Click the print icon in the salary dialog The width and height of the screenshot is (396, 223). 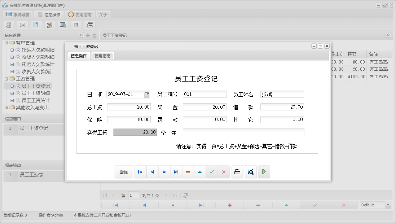pyautogui.click(x=237, y=172)
